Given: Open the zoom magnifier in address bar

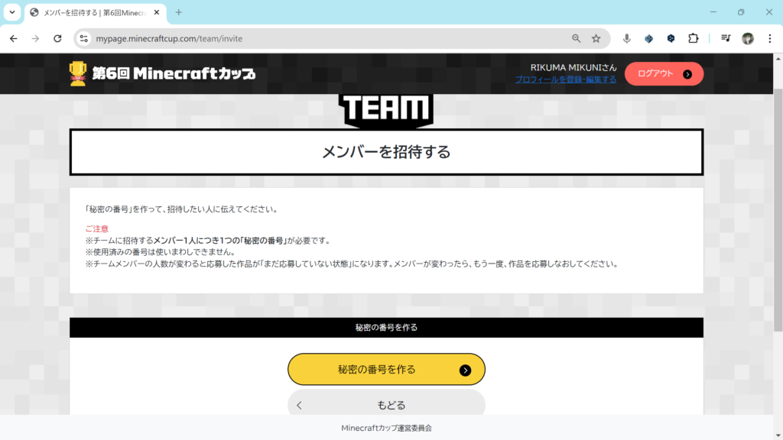Looking at the screenshot, I should pos(577,38).
